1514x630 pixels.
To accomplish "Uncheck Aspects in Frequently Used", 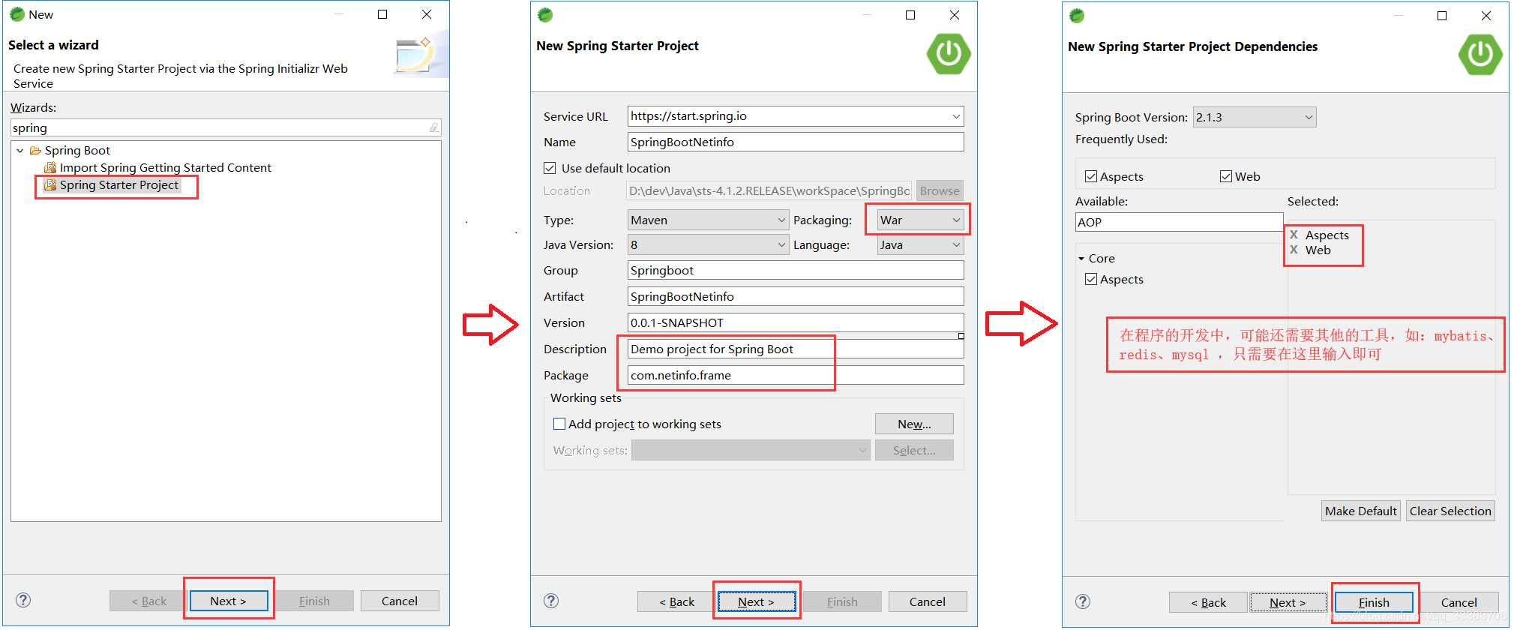I will tap(1091, 176).
